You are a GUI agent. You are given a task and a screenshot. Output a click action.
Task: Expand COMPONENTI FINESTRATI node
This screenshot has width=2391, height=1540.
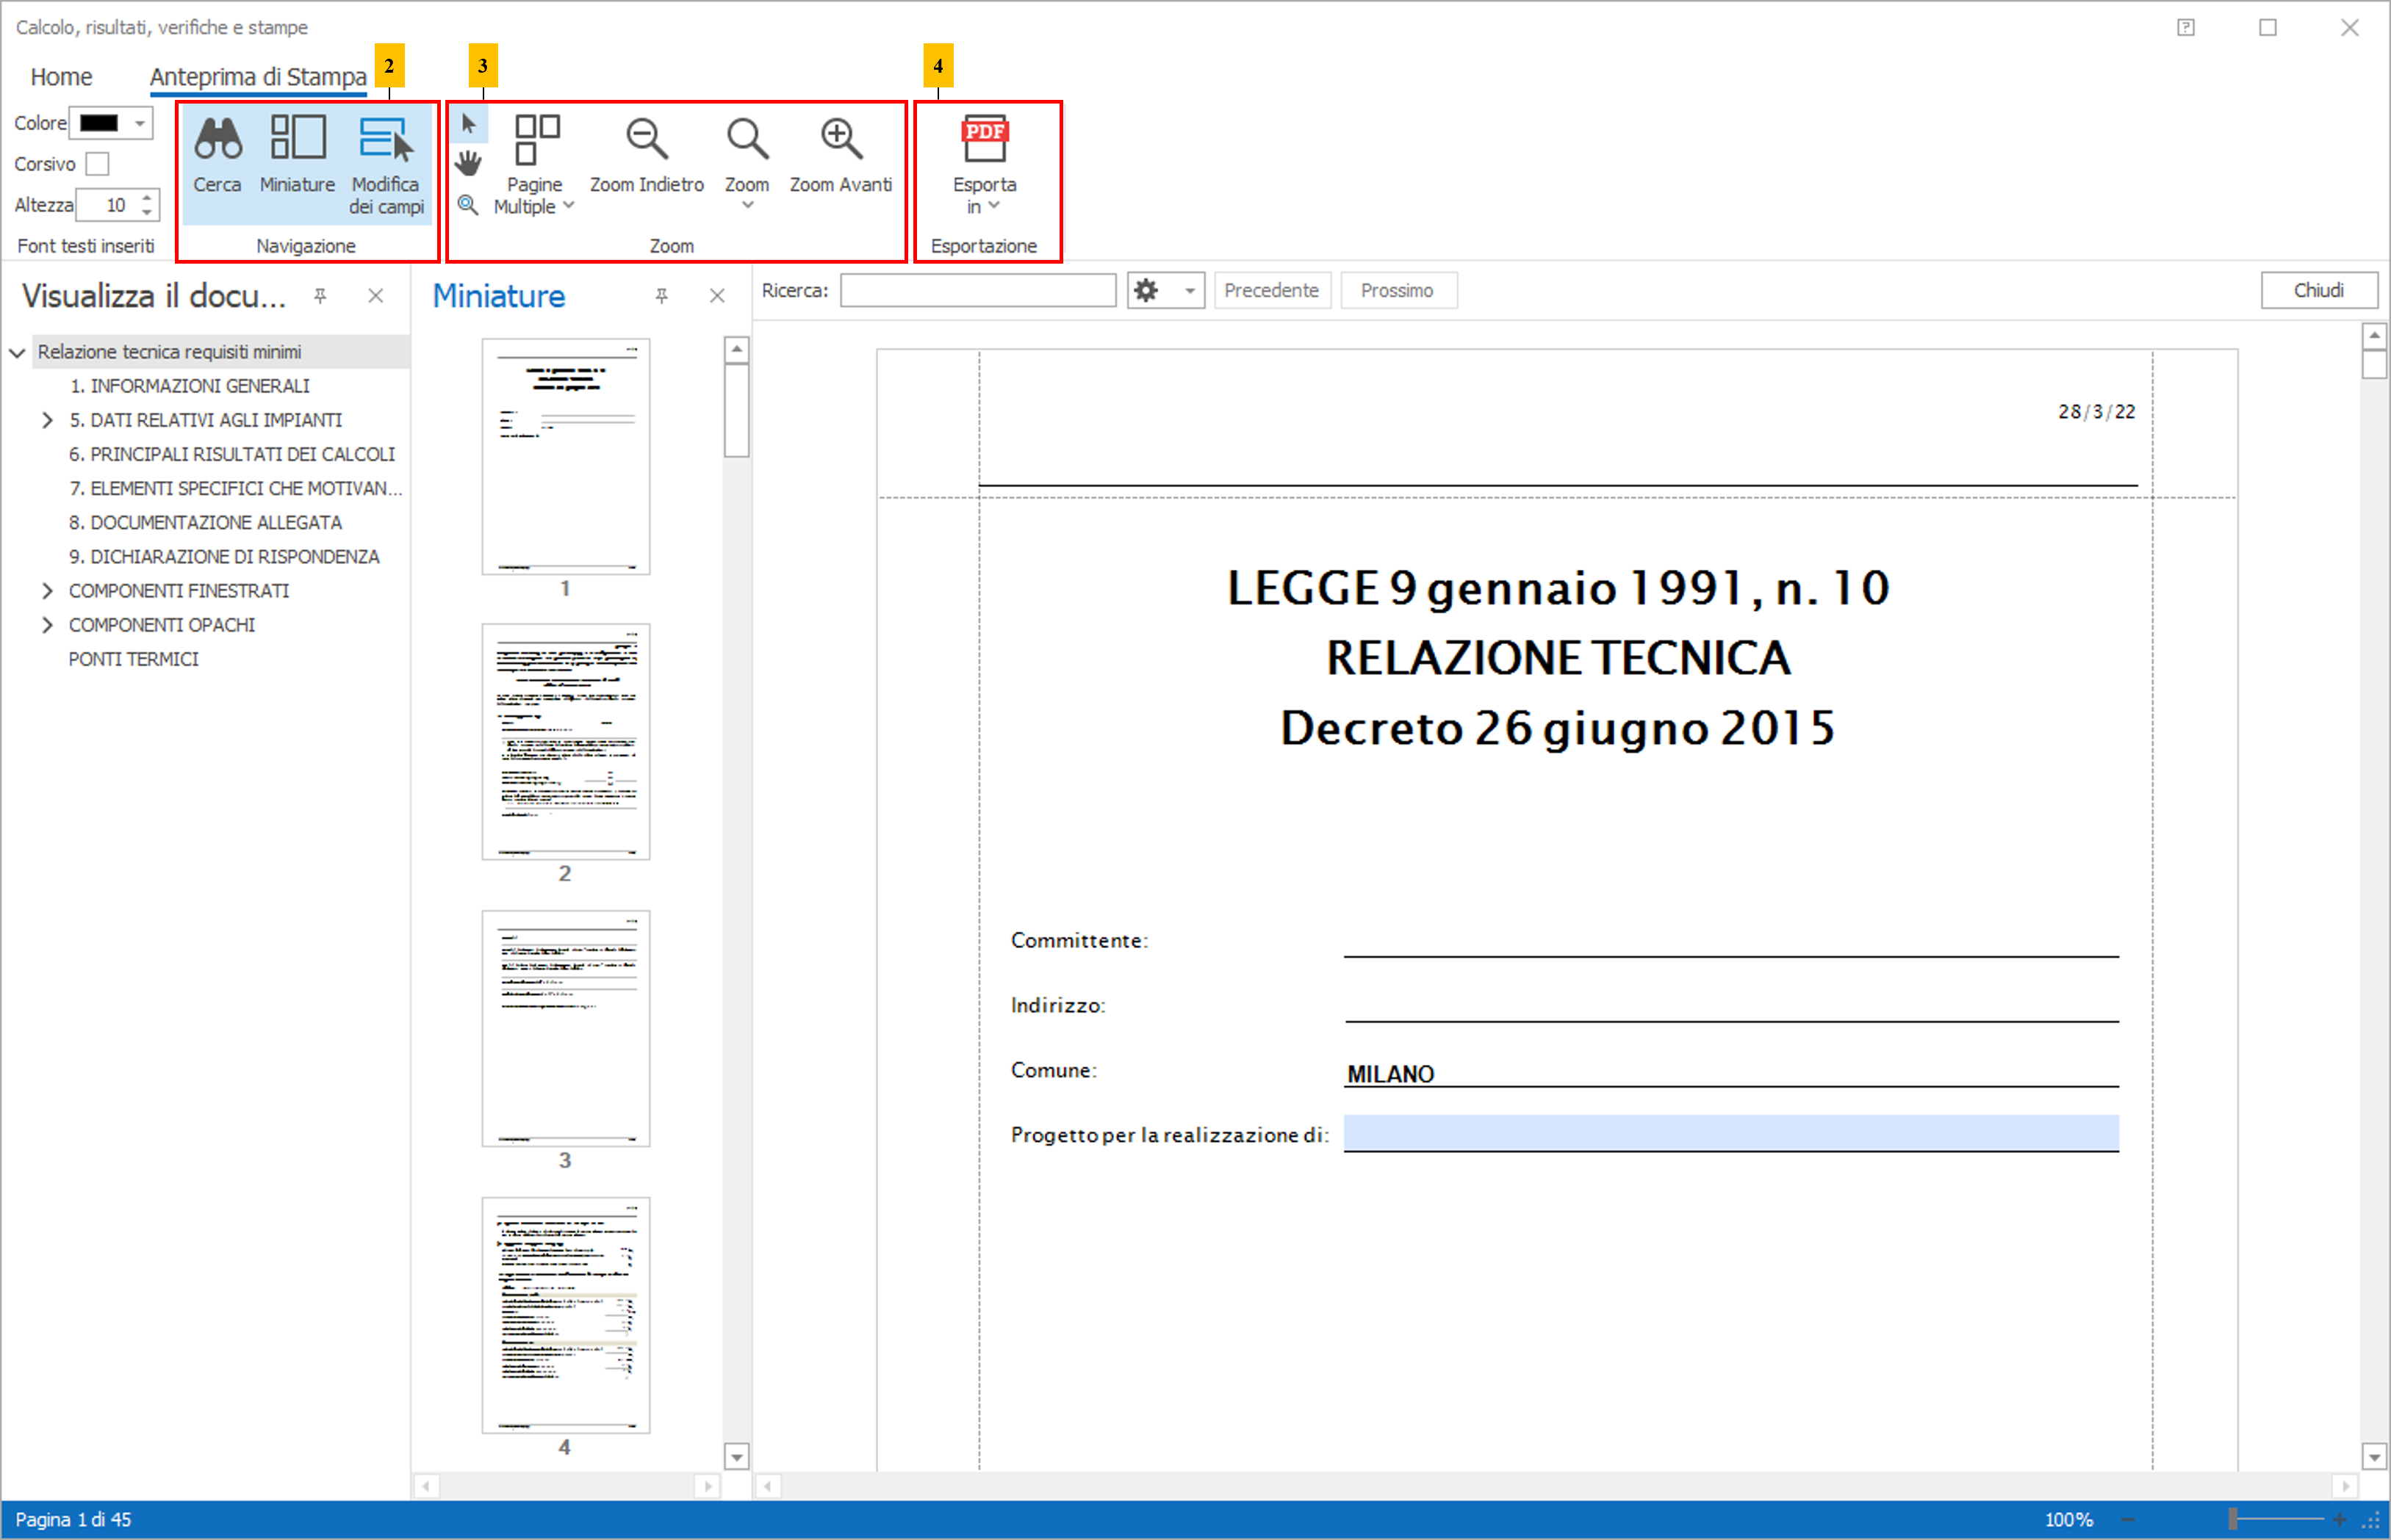[x=47, y=591]
